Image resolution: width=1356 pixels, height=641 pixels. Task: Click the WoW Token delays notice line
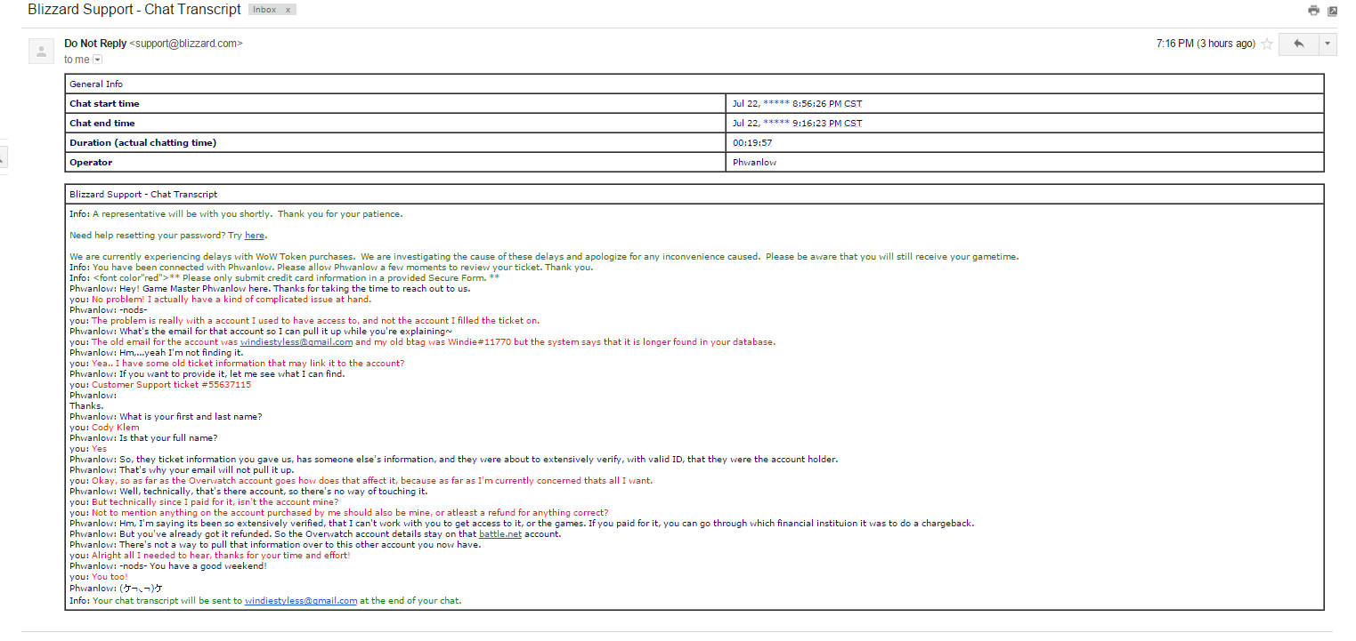[544, 257]
